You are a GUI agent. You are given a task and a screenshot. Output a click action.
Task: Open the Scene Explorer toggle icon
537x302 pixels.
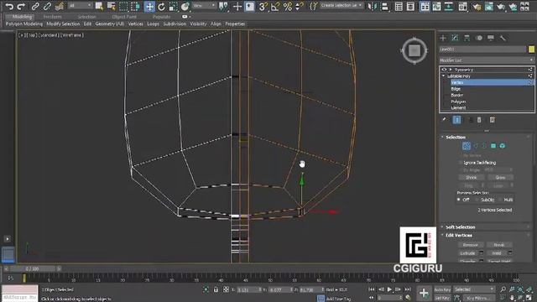click(399, 6)
